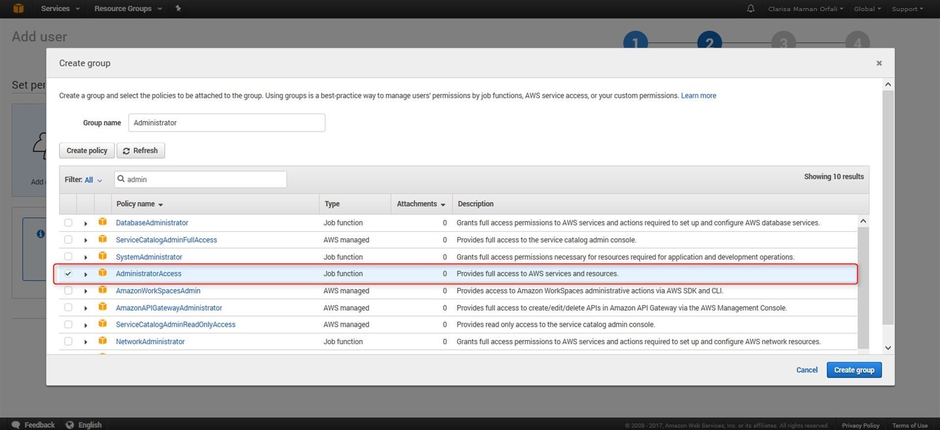The height and width of the screenshot is (430, 940).
Task: Click the SystemAdministrator policy cube icon
Action: click(x=102, y=256)
